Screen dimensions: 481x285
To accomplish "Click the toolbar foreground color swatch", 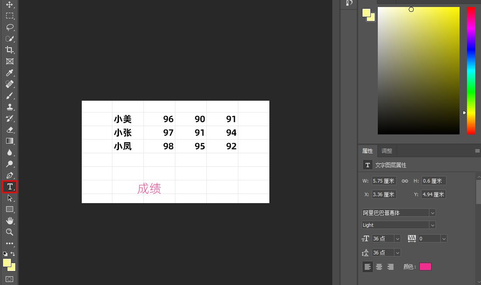I will click(x=7, y=263).
